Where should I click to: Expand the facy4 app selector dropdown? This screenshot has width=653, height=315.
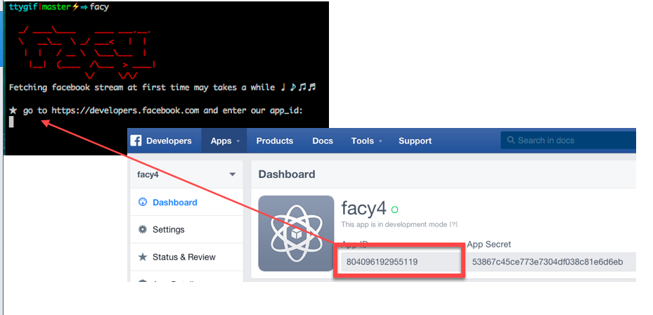coord(186,174)
